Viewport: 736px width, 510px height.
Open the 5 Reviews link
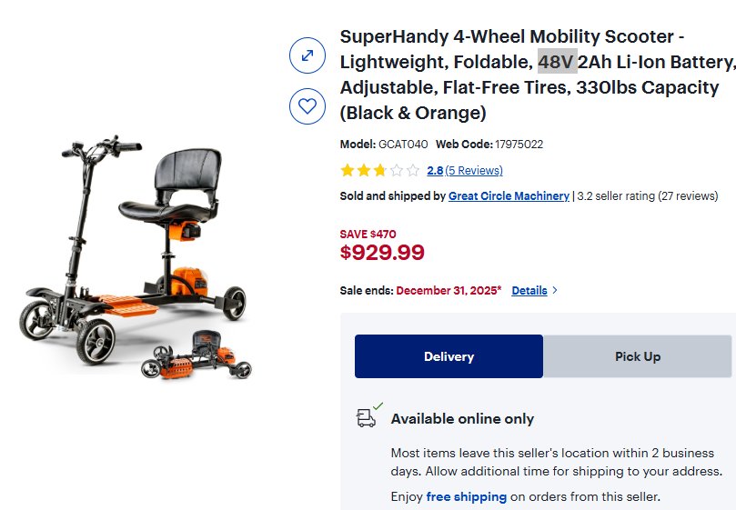[474, 170]
